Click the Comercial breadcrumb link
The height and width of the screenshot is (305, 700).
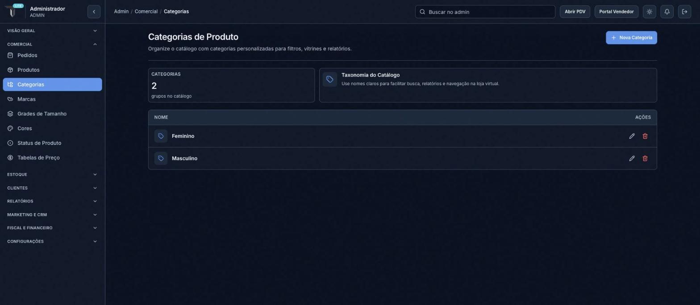[x=146, y=12]
